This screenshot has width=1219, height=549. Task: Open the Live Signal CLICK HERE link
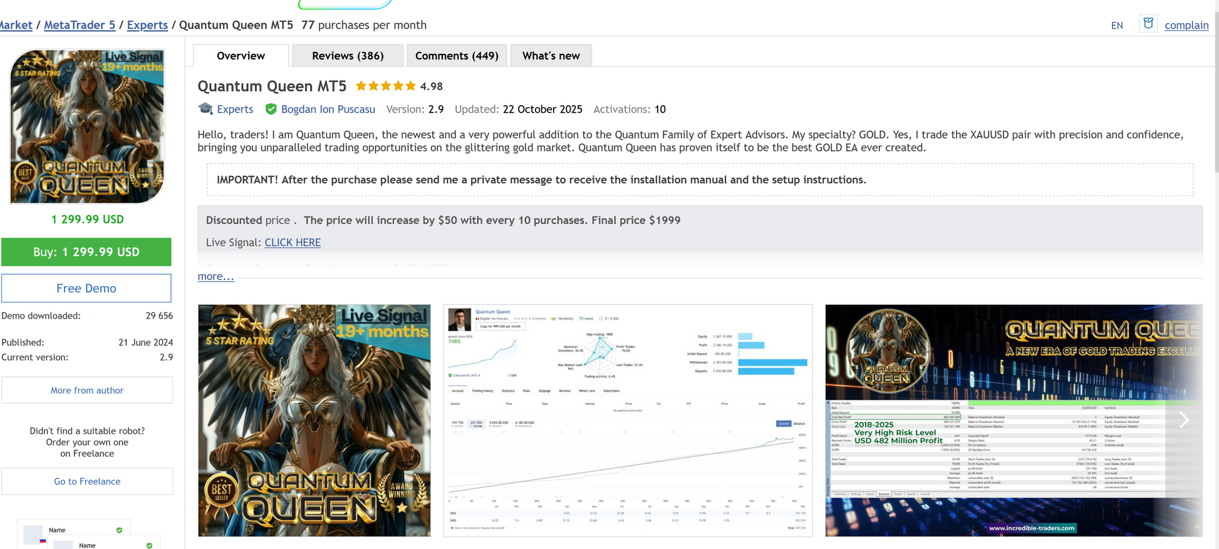[x=293, y=242]
